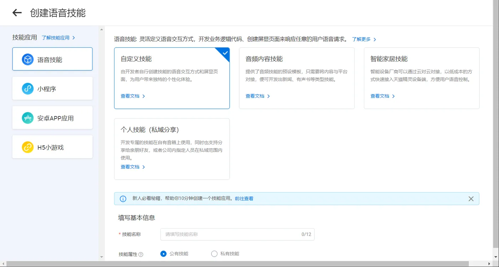This screenshot has width=499, height=267.
Task: Select the H5小游戏 yellow link icon
Action: pyautogui.click(x=27, y=147)
